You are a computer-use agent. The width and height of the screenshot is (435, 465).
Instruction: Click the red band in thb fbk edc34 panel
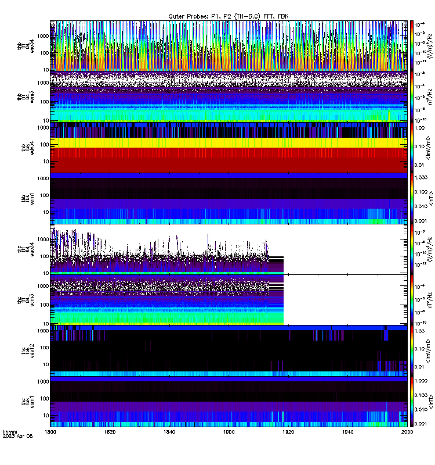click(229, 160)
